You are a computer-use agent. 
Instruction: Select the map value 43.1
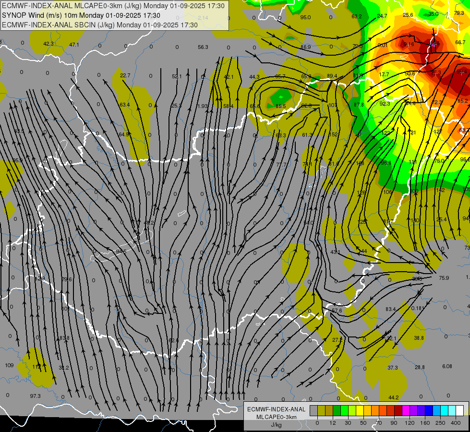tap(335, 252)
